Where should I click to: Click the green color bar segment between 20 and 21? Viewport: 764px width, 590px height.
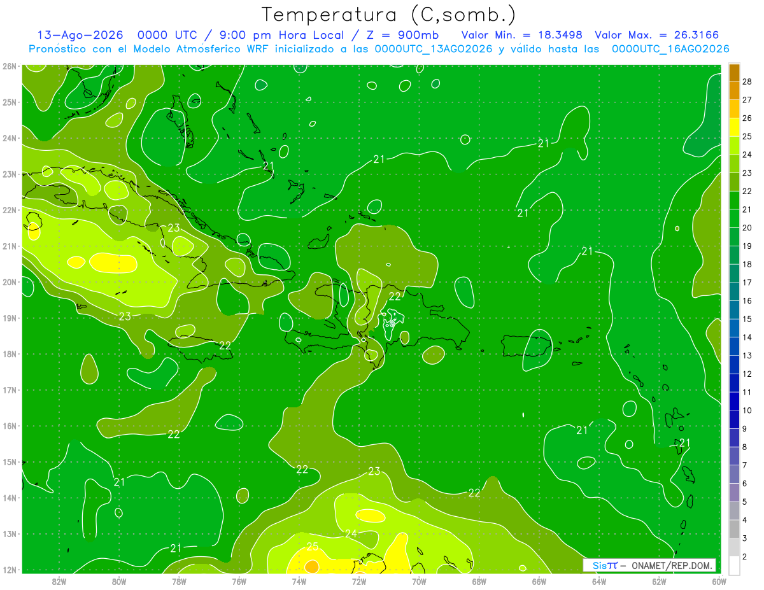point(734,218)
